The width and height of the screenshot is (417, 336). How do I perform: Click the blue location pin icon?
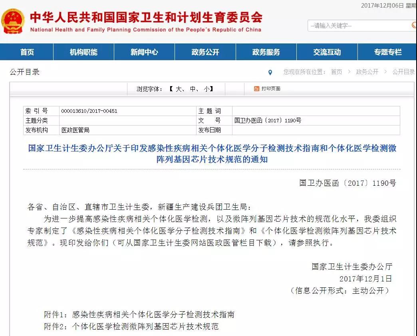click(270, 73)
